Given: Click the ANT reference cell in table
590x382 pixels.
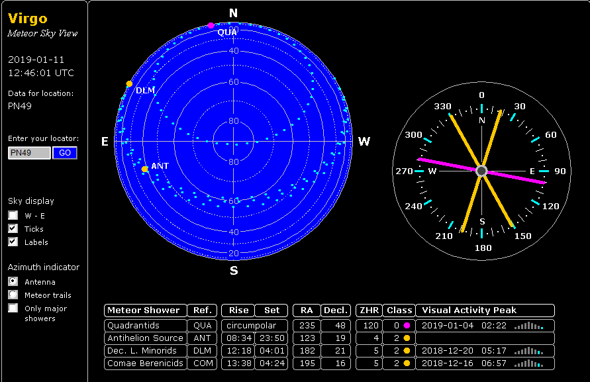Looking at the screenshot, I should pyautogui.click(x=202, y=338).
